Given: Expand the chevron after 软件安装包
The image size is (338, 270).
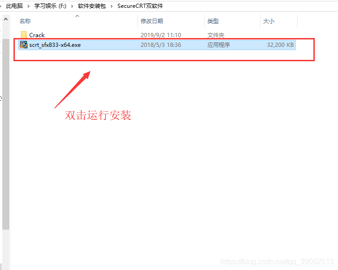Looking at the screenshot, I should tap(111, 6).
